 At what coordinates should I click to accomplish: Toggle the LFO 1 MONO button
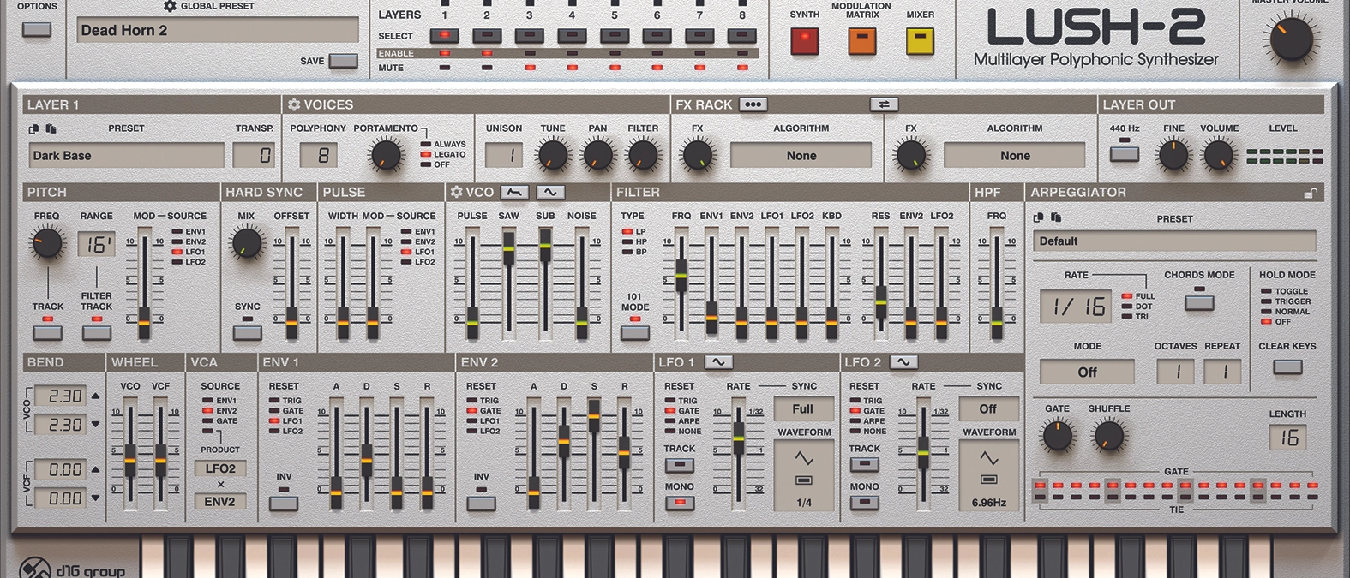click(x=679, y=503)
